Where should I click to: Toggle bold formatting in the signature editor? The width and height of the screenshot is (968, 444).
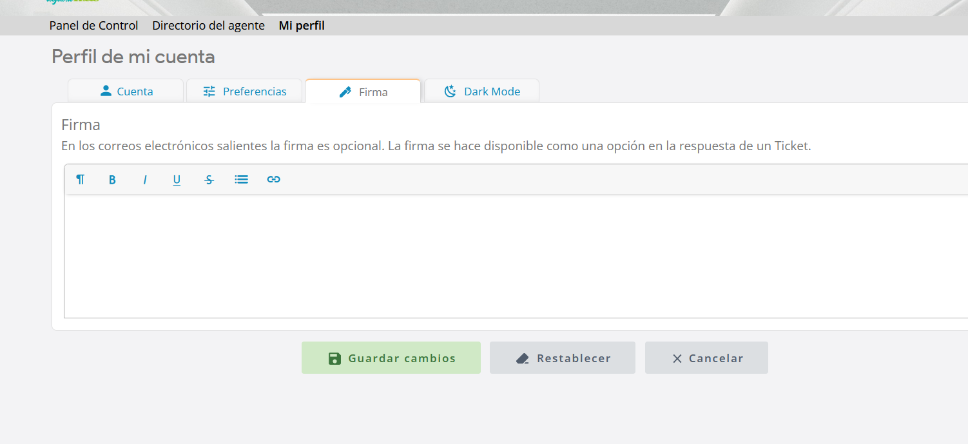112,180
